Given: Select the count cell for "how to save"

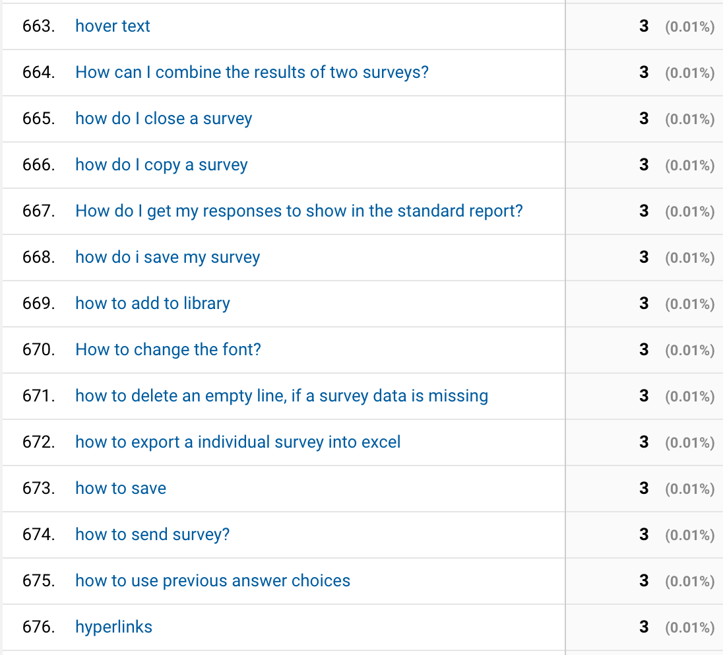Looking at the screenshot, I should pyautogui.click(x=644, y=489).
